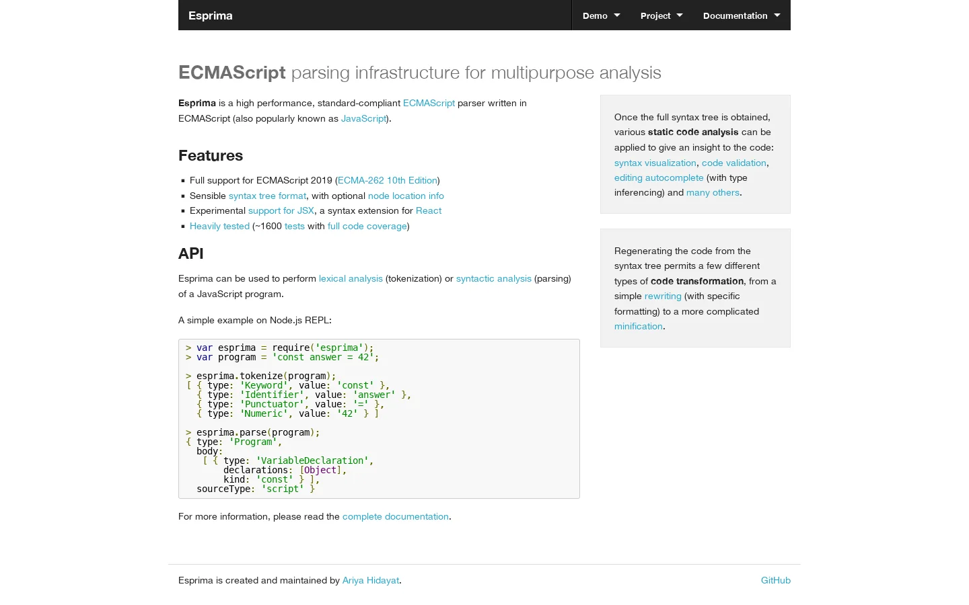This screenshot has height=605, width=969.
Task: Click the Esprima brand logo text
Action: click(x=211, y=15)
